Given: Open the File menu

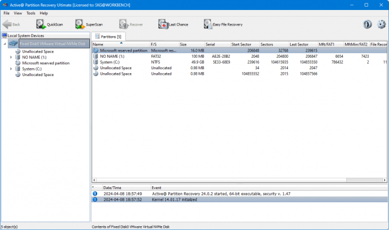Looking at the screenshot, I should click(x=7, y=13).
